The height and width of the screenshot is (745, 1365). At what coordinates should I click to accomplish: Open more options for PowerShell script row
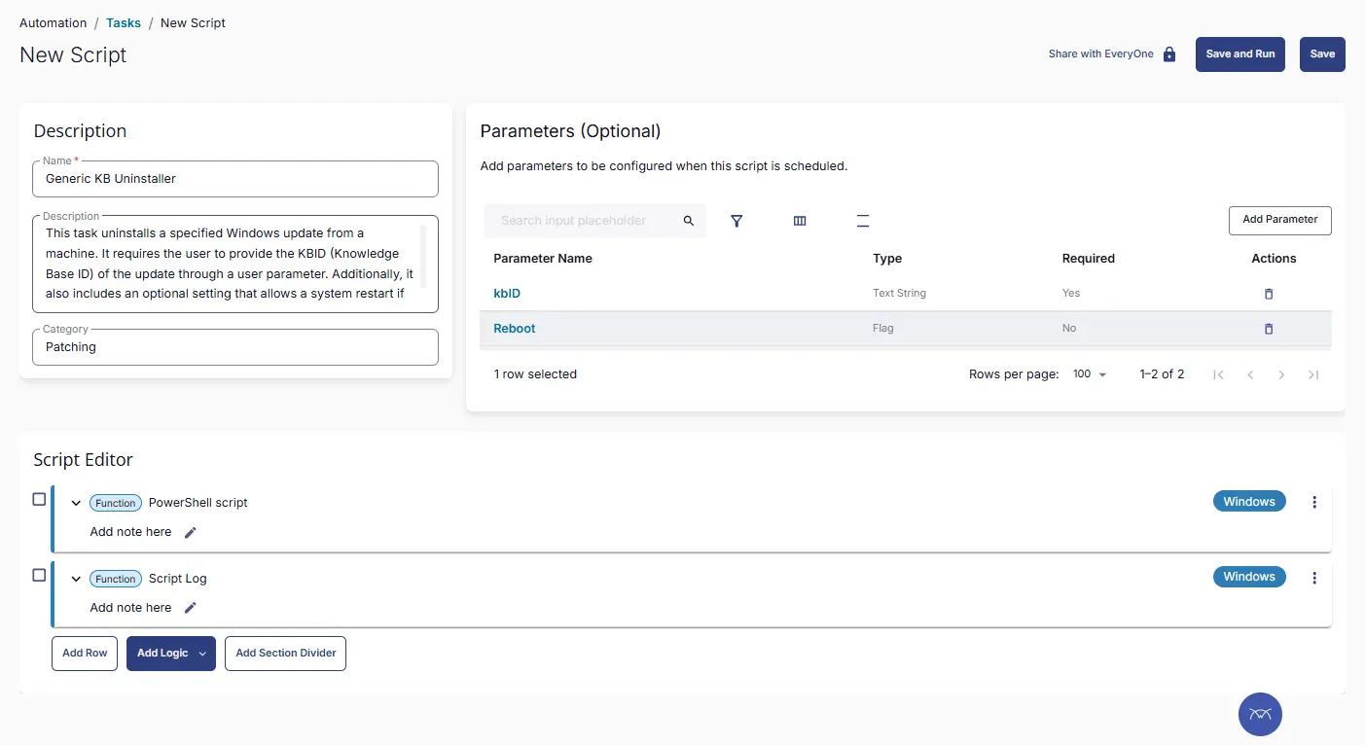coord(1314,502)
